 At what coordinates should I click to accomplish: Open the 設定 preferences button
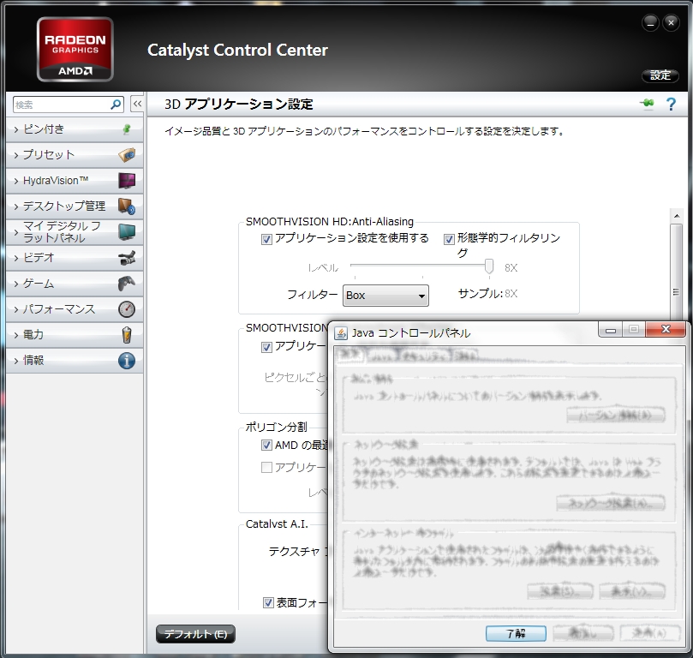tap(660, 75)
